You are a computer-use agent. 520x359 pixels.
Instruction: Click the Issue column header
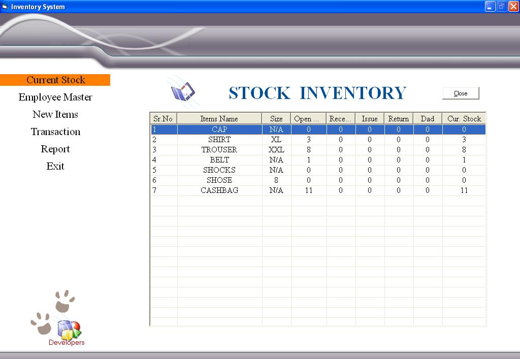(370, 119)
